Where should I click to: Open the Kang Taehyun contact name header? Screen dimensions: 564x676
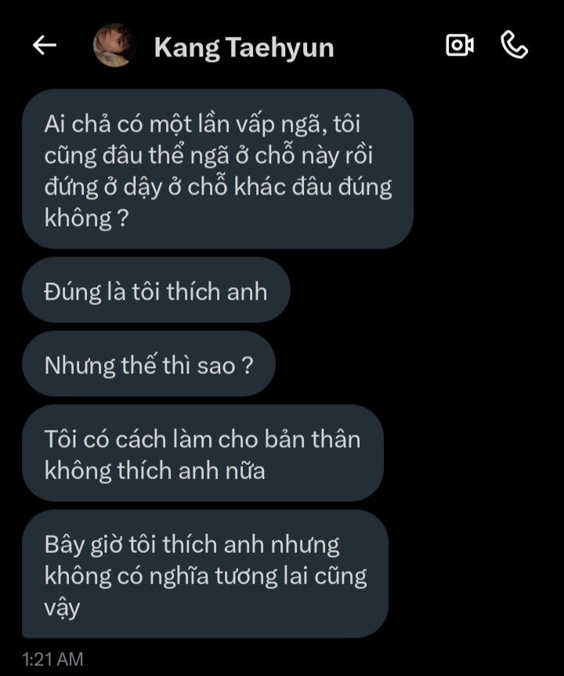click(x=244, y=47)
